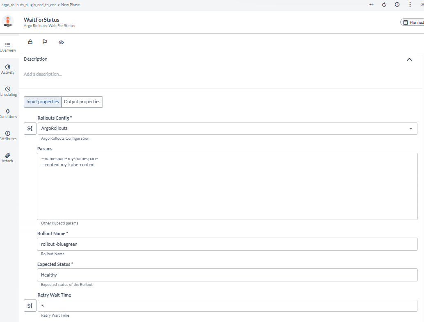The height and width of the screenshot is (322, 424).
Task: Click the Rollout Name input field
Action: tap(228, 244)
